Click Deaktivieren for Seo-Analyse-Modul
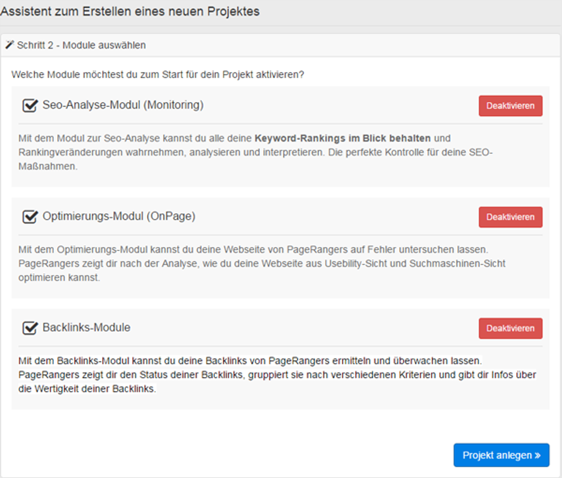This screenshot has height=478, width=562. point(510,106)
